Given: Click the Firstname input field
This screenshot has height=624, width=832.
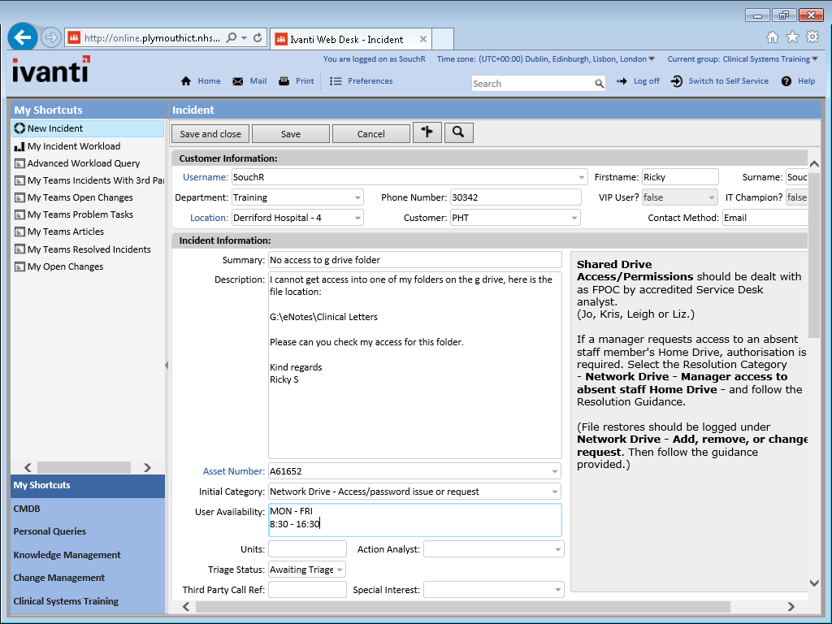Looking at the screenshot, I should click(680, 177).
